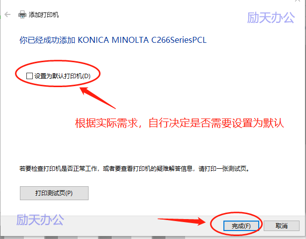This screenshot has width=306, height=239.
Task: Click the red note 根据实际需求
Action: [x=106, y=123]
